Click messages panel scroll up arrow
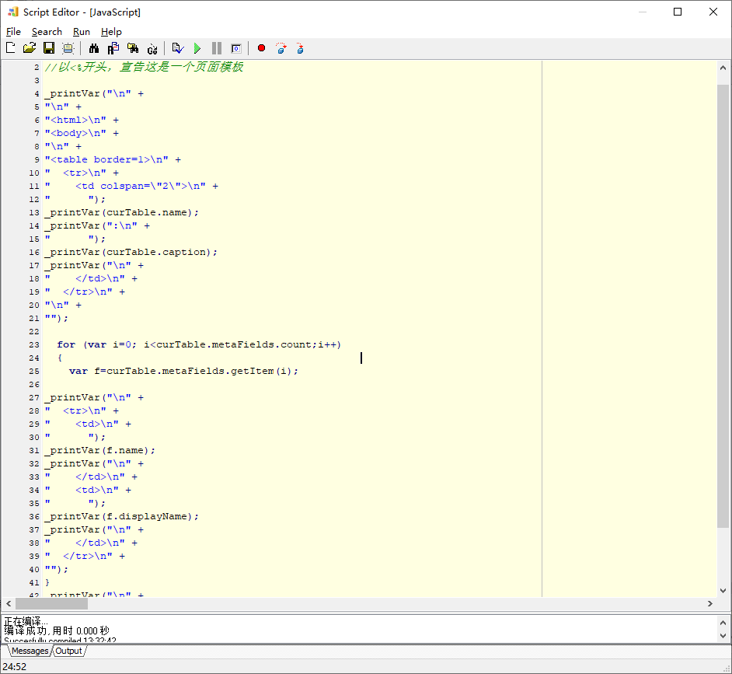The width and height of the screenshot is (732, 674). coord(723,623)
